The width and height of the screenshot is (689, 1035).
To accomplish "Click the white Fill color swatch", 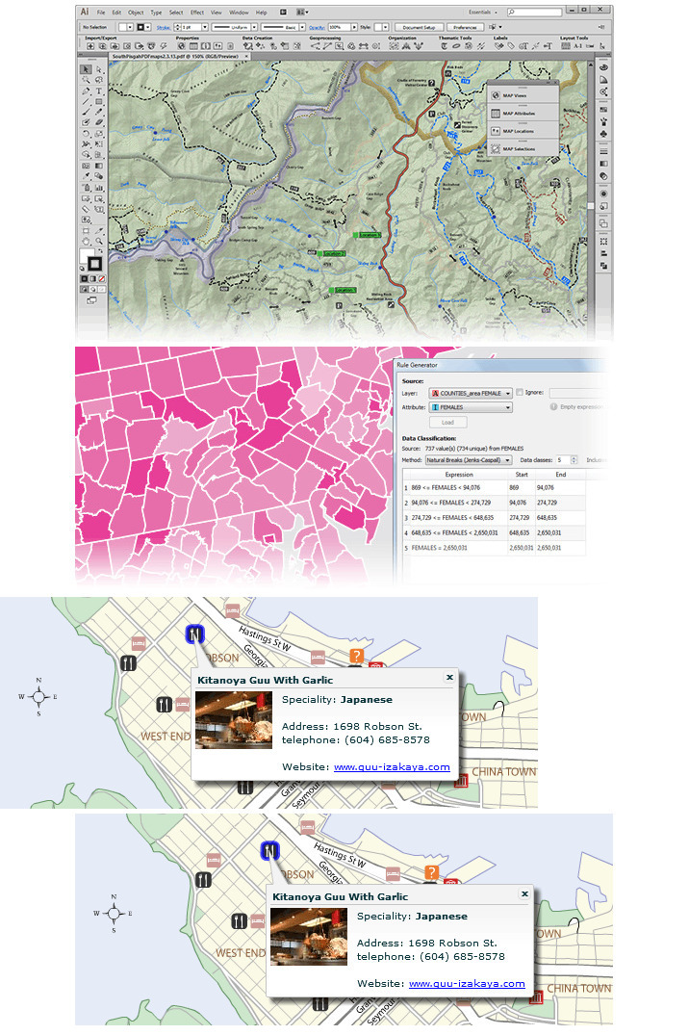I will click(88, 256).
